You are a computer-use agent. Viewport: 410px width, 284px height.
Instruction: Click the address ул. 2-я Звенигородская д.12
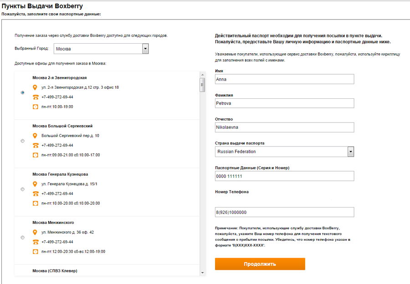coord(80,87)
